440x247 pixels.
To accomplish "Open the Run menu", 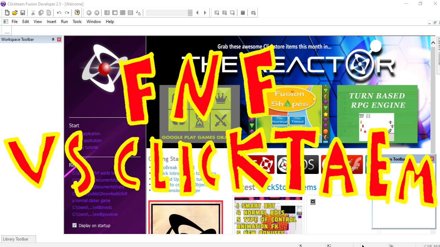I will [64, 22].
